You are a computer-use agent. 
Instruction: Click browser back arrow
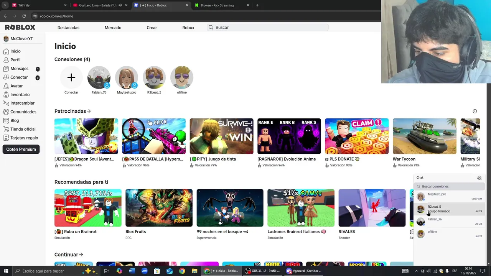point(5,16)
